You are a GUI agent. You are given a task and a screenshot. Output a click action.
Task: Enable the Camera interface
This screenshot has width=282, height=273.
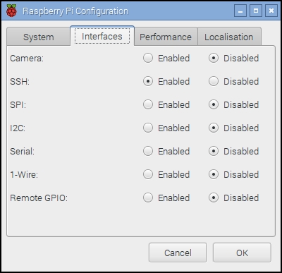point(148,58)
